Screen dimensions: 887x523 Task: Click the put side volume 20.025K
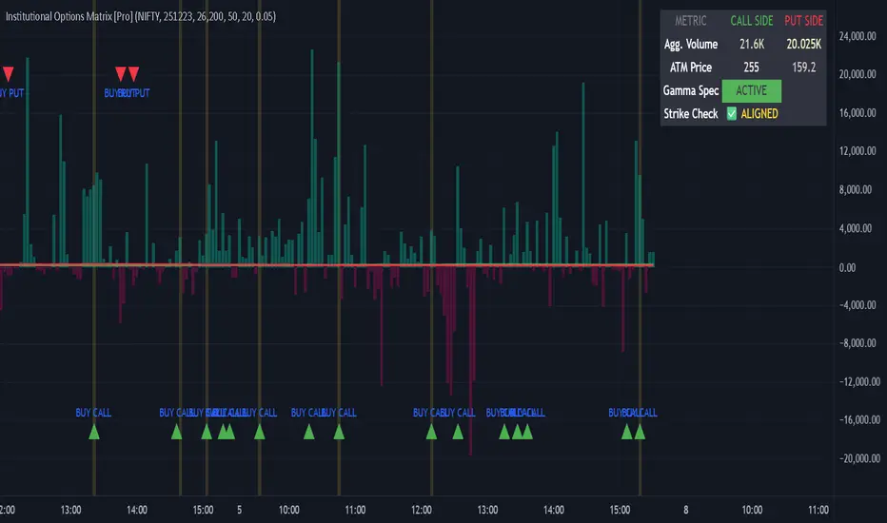(804, 45)
